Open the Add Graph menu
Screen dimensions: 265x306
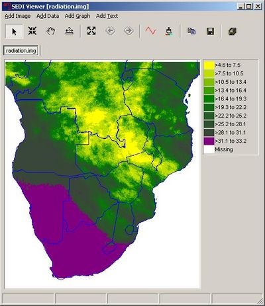coord(78,16)
